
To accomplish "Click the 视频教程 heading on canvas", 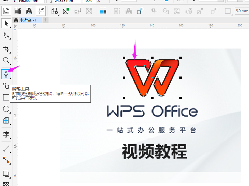I will tap(154, 151).
